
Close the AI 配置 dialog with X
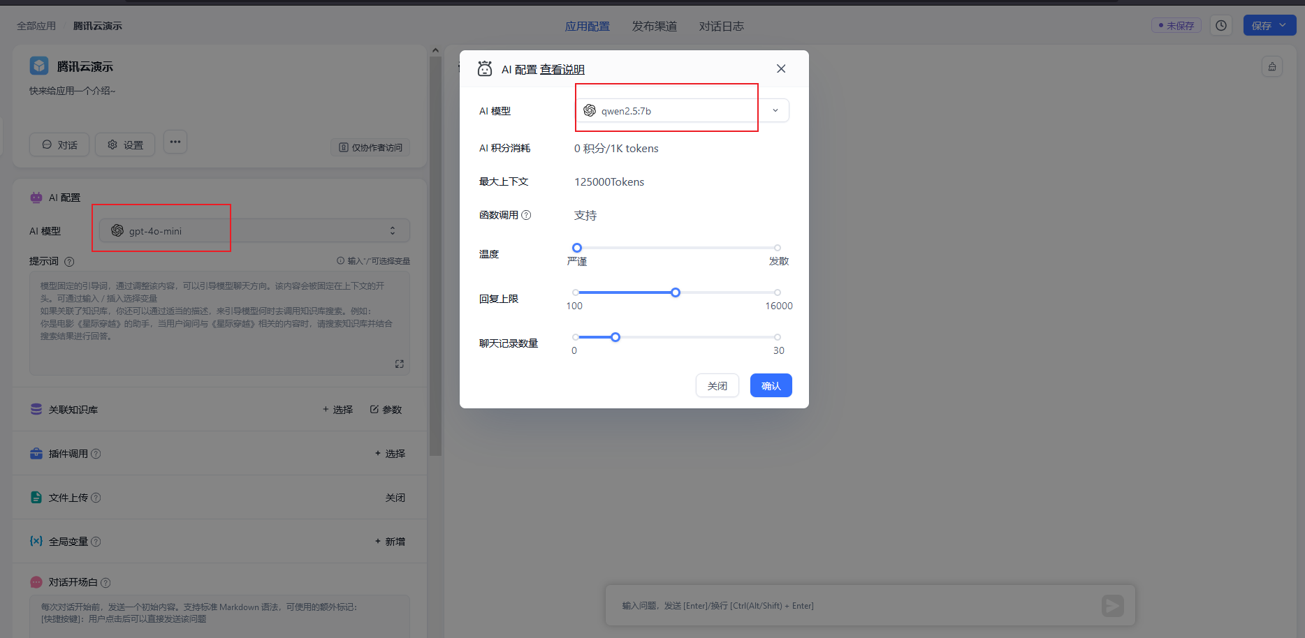pos(781,68)
